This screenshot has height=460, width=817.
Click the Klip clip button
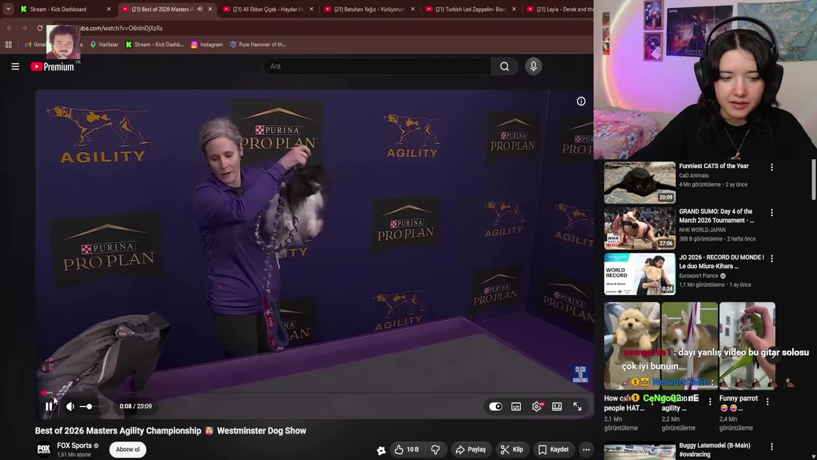[511, 450]
